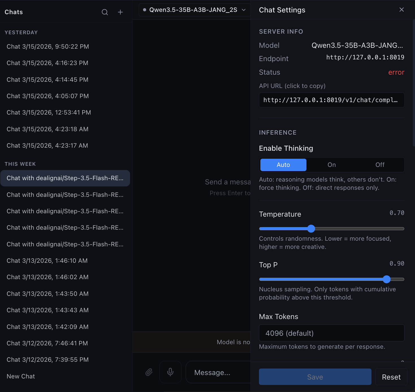
Task: Focus the Message text box
Action: 218,372
